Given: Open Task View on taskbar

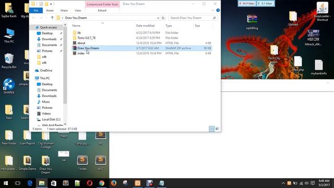Looking at the screenshot, I should 18,183.
